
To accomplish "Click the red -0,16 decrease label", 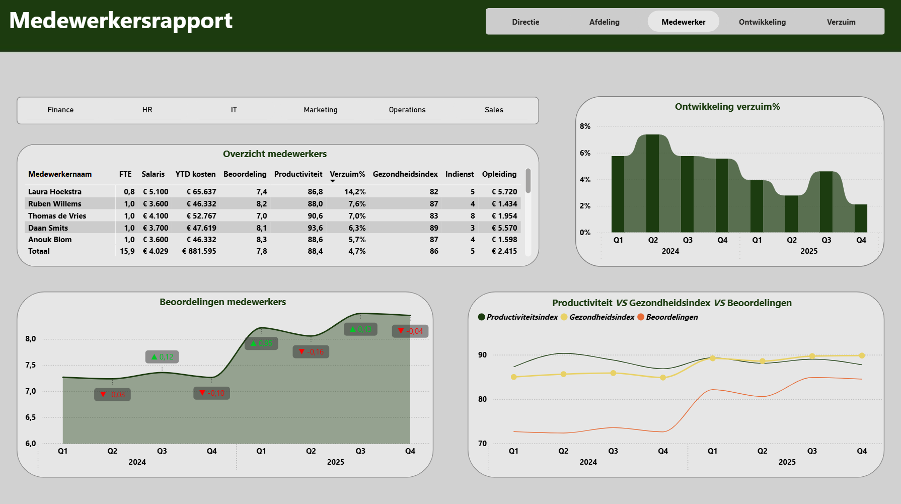I will [311, 351].
